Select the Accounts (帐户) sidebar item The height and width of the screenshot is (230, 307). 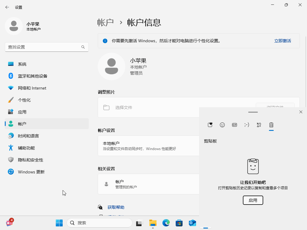coord(46,124)
